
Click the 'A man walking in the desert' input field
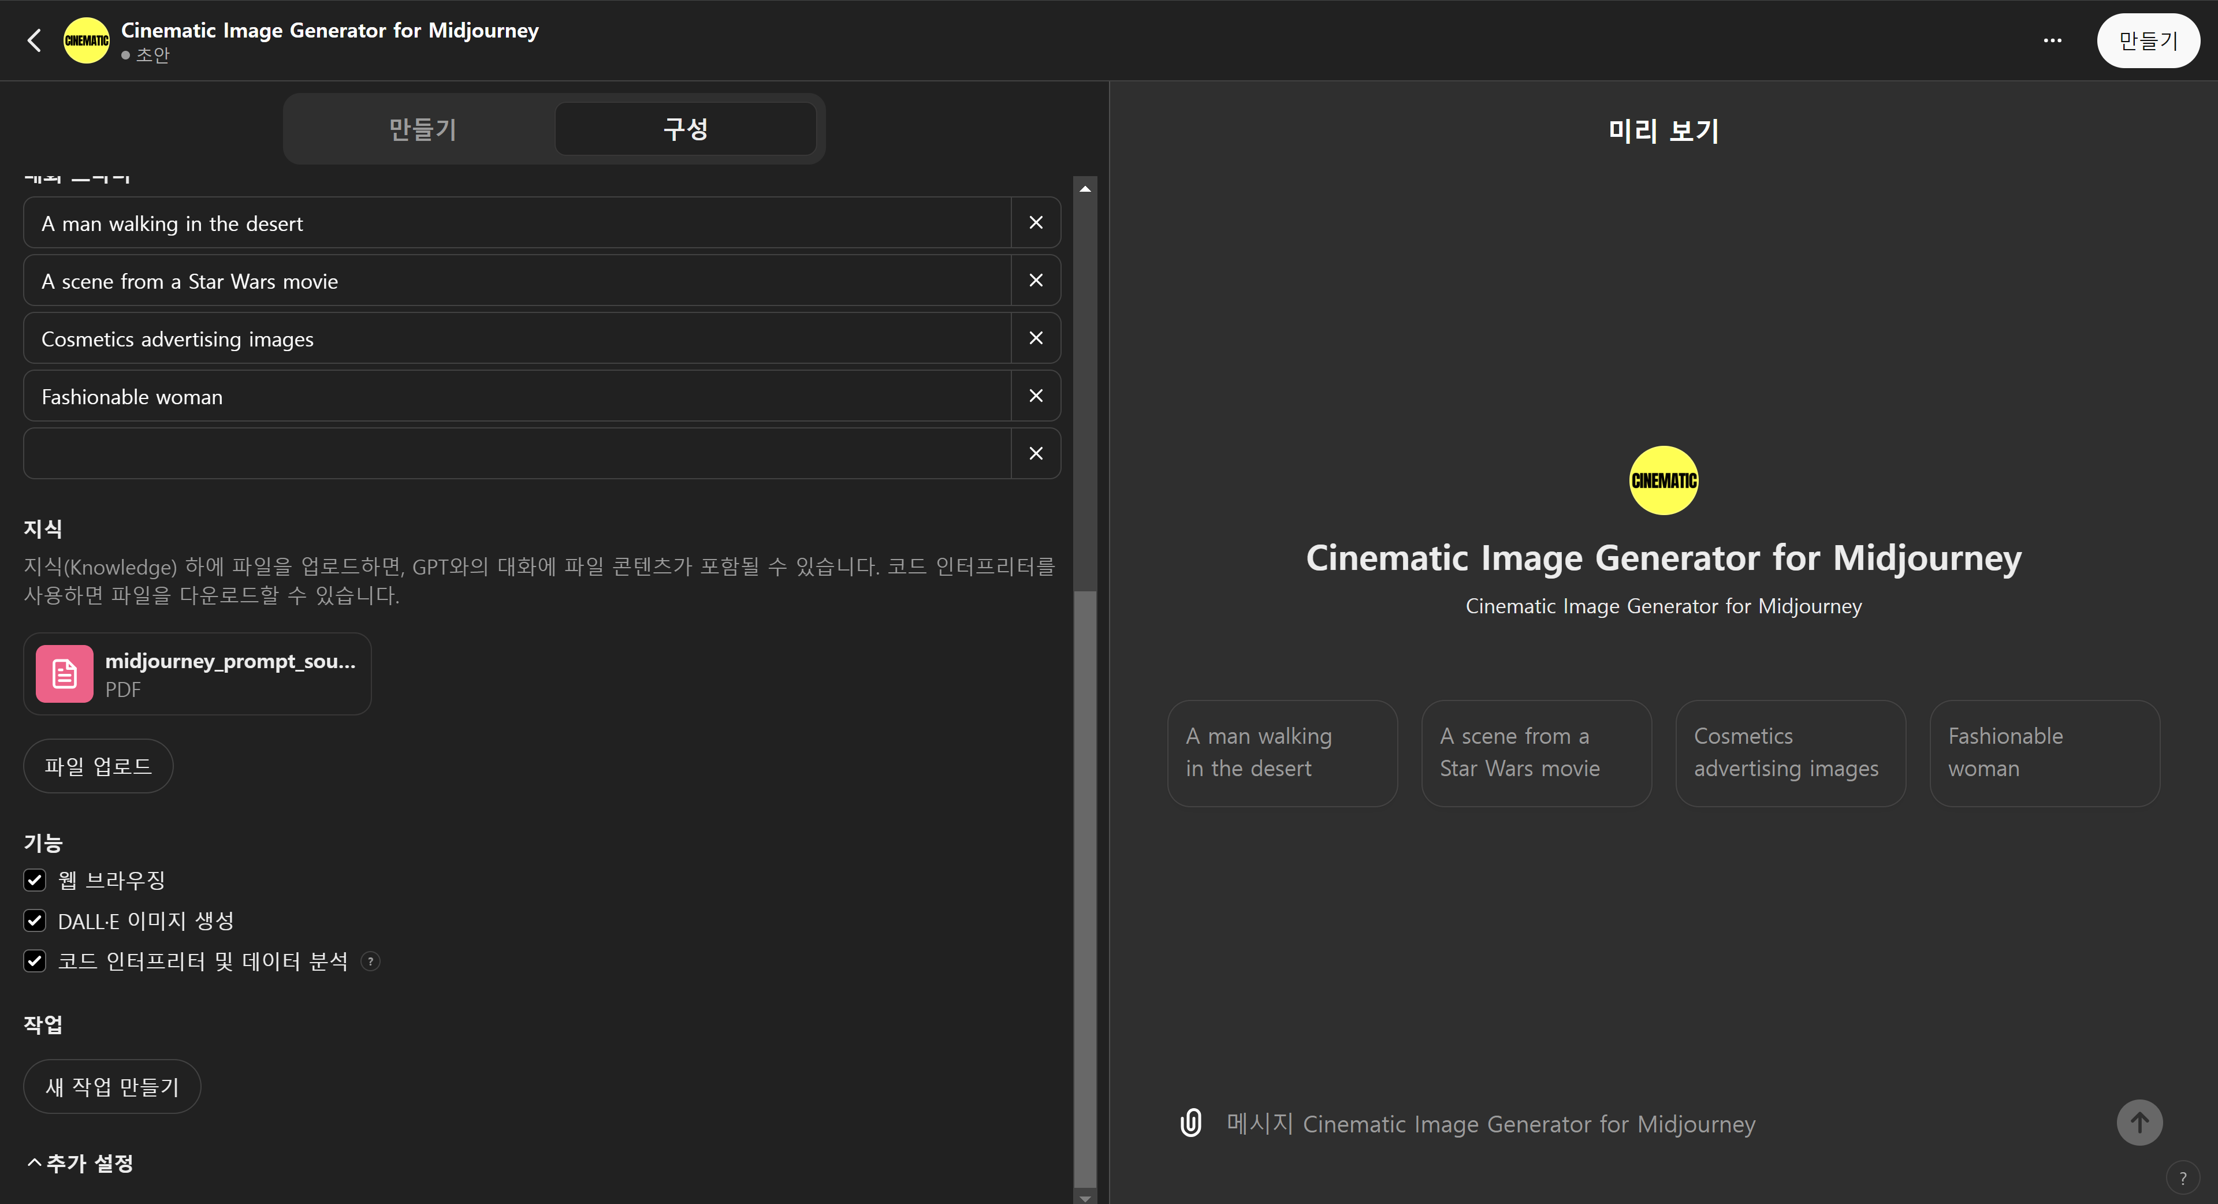tap(516, 223)
